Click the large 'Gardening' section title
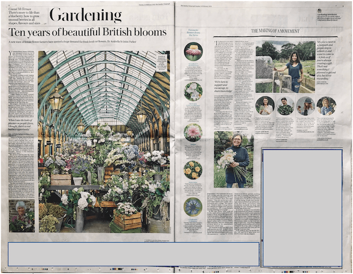 [x=85, y=16]
